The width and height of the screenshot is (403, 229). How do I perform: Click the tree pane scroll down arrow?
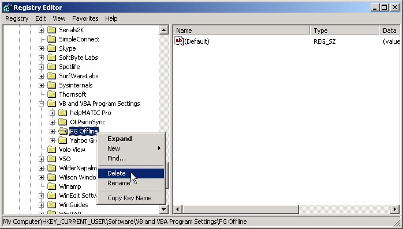(x=164, y=209)
